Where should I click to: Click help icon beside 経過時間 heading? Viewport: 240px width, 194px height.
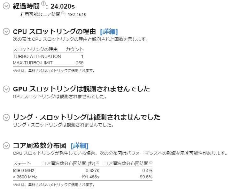44,4
